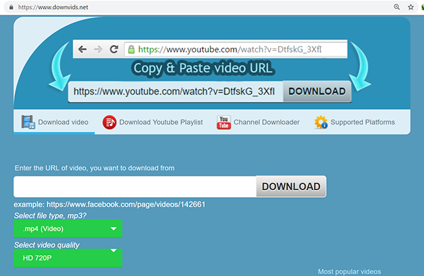Follow the Most popular videos link
Viewport: 424px width, 276px height.
pyautogui.click(x=349, y=271)
